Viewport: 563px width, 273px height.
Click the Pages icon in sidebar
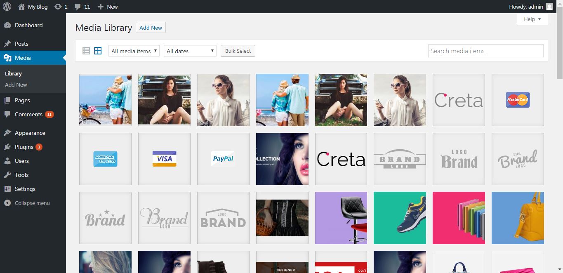coord(7,100)
